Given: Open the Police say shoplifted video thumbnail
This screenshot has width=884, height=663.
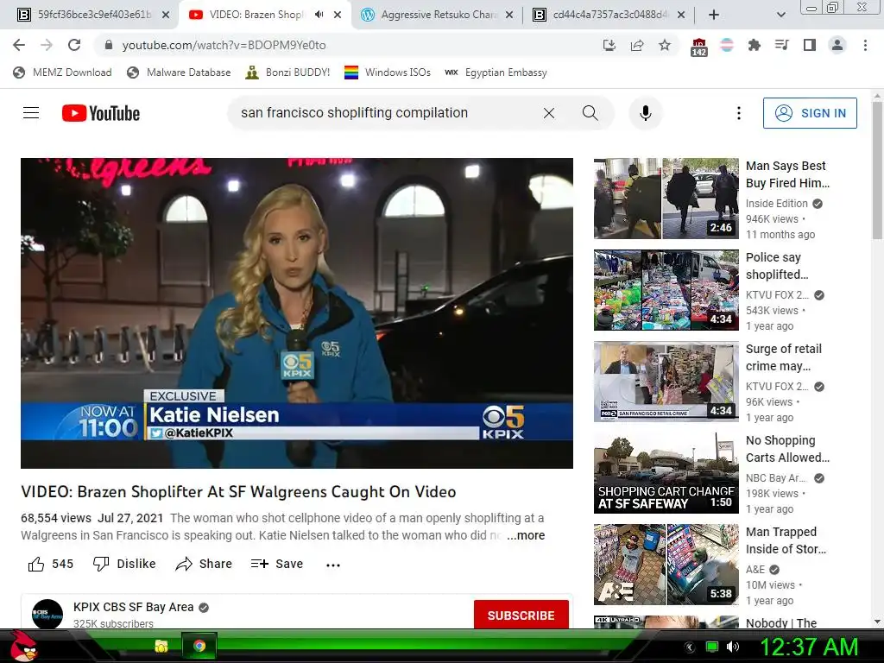Looking at the screenshot, I should [666, 290].
